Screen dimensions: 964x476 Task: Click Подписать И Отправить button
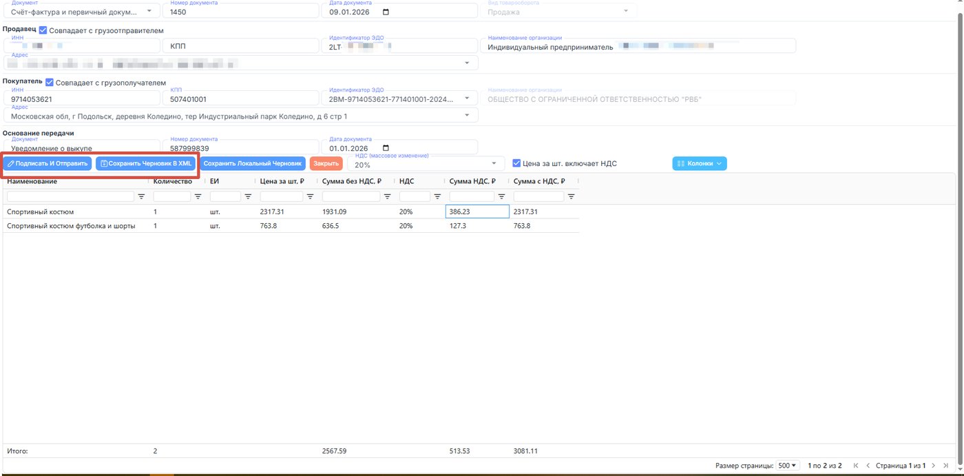(48, 163)
